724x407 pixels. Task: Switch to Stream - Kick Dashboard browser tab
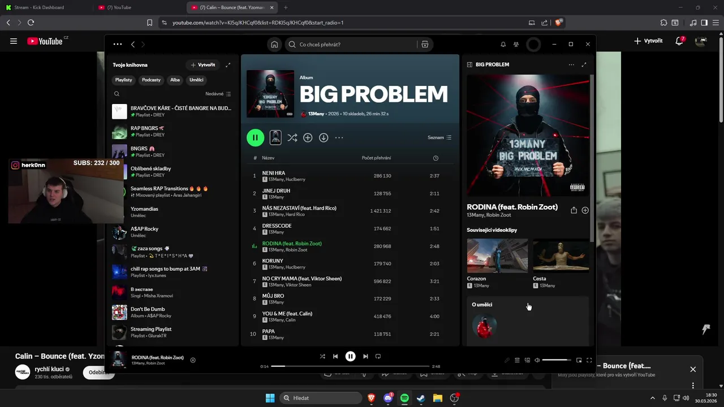click(45, 7)
